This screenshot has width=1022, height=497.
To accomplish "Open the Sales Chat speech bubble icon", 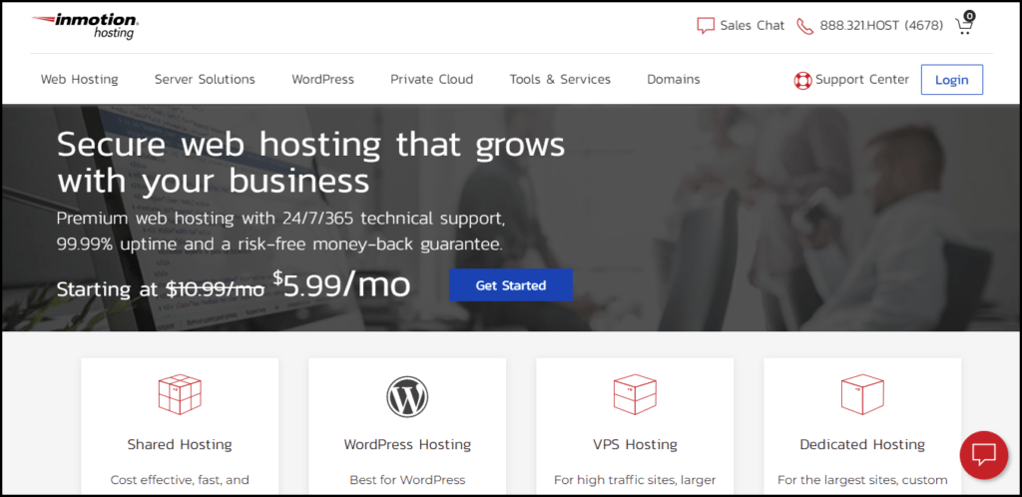I will [x=706, y=25].
